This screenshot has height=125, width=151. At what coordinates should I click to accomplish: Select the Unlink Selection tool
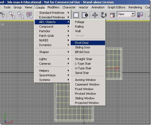[x=21, y=15]
